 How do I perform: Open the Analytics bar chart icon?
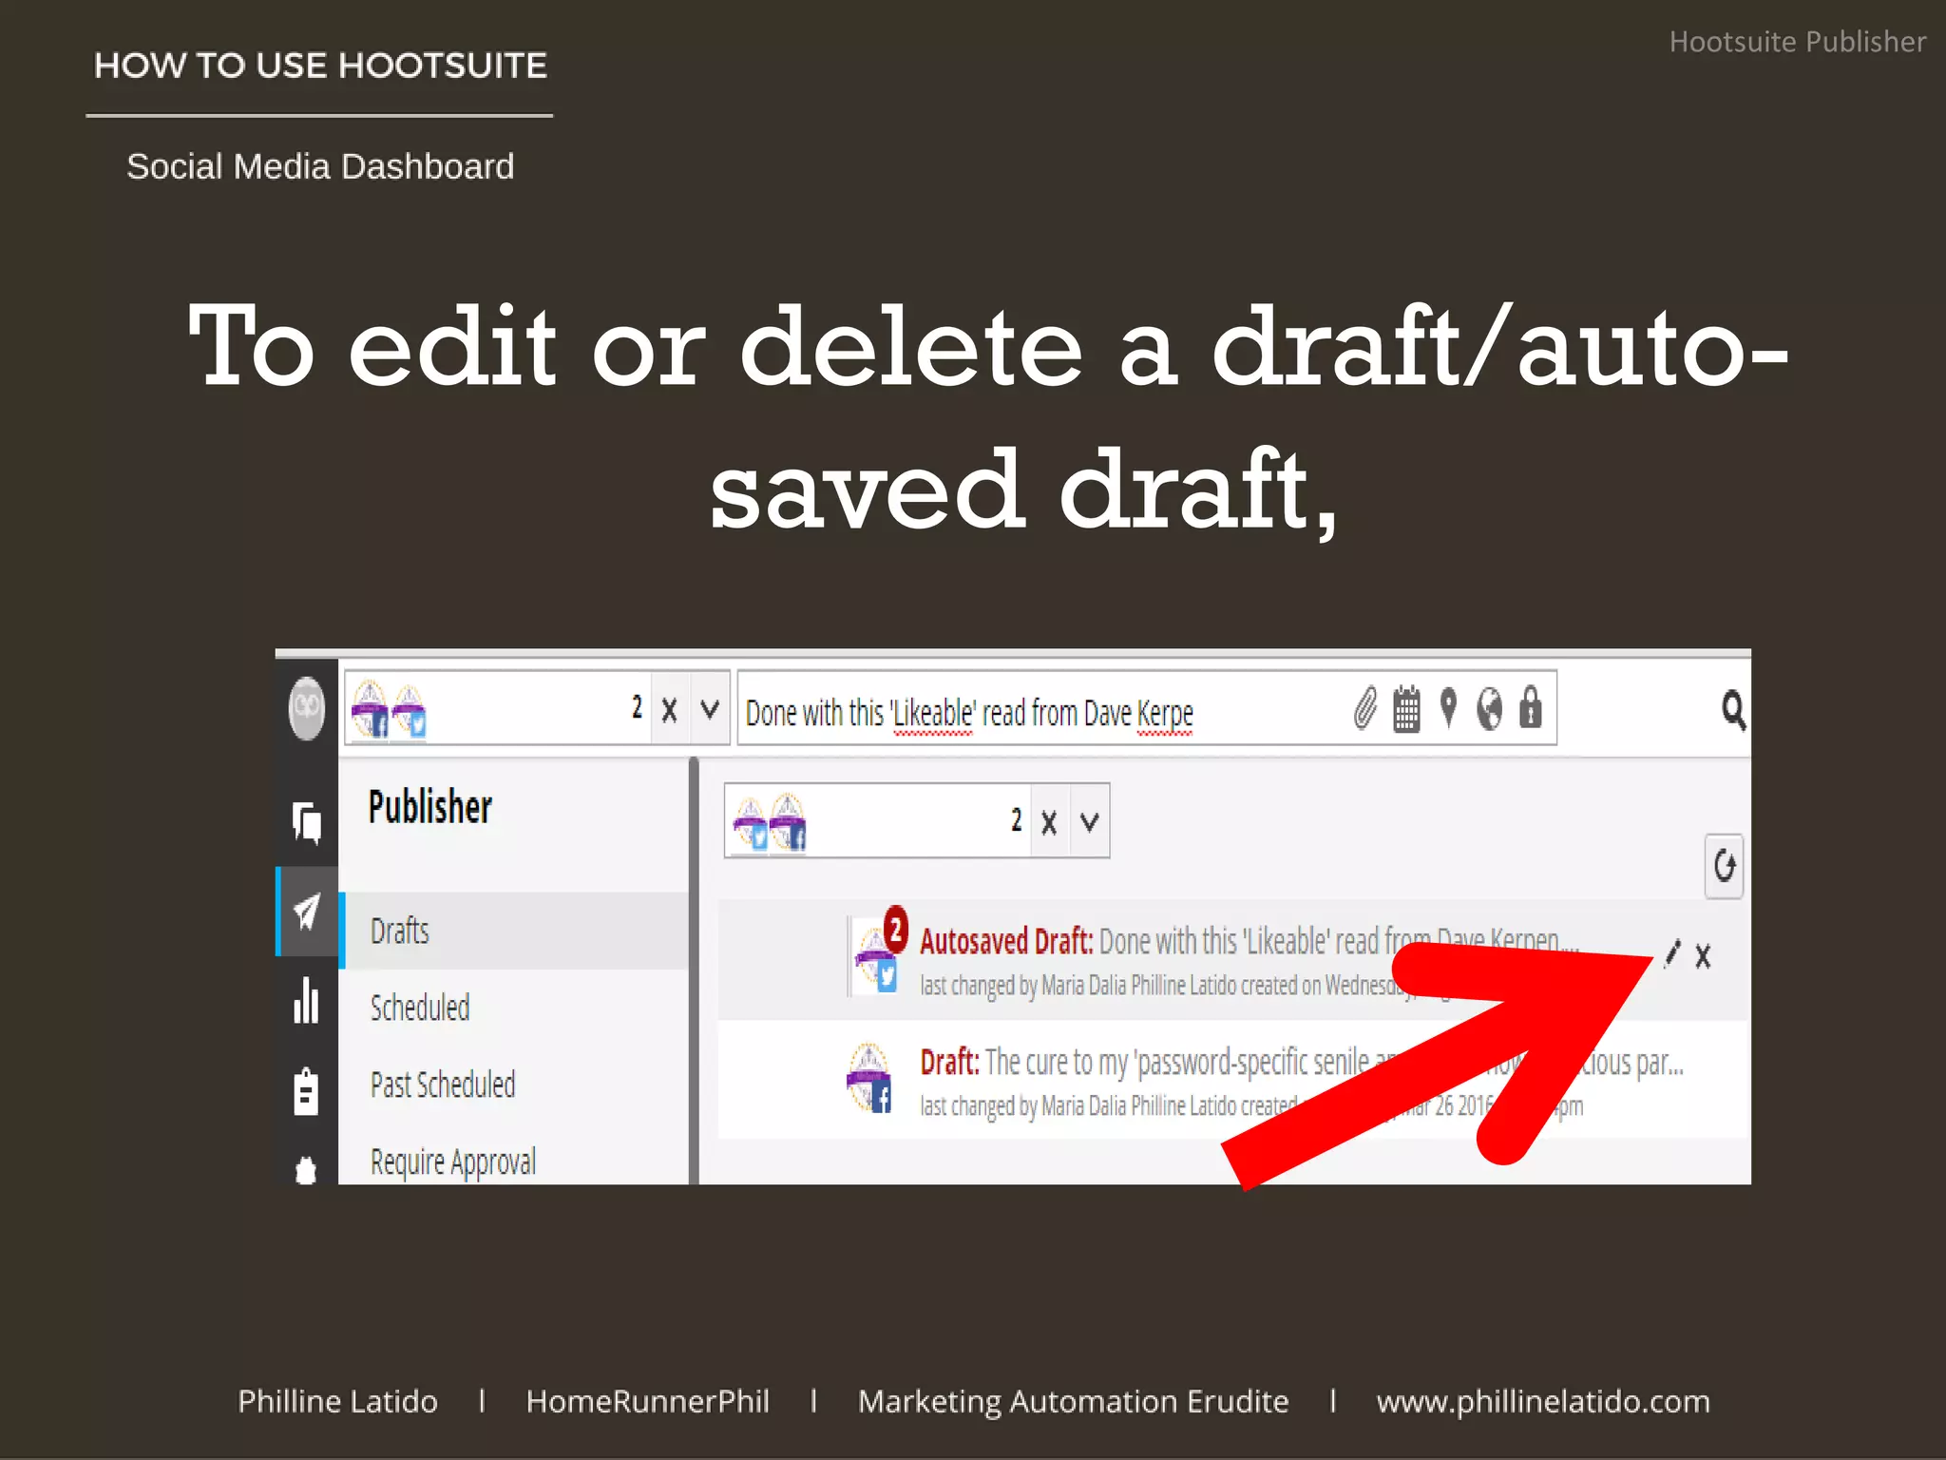coord(306,999)
